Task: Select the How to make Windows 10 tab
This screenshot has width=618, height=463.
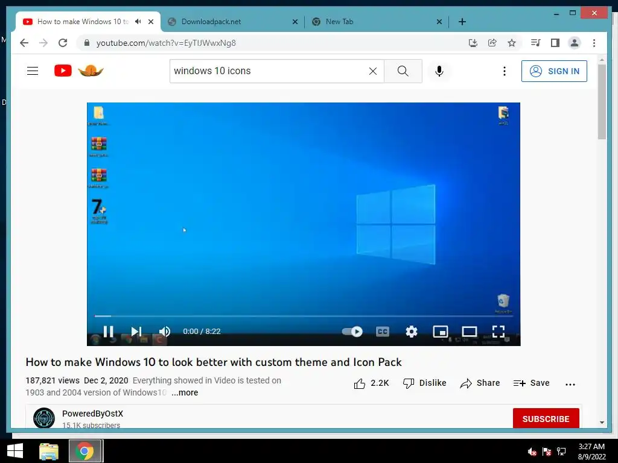Action: tap(83, 22)
